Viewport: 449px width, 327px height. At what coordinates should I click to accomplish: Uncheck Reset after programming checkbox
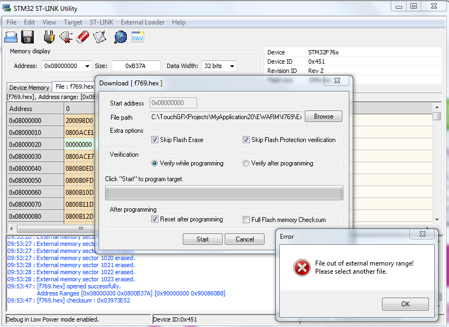(155, 219)
